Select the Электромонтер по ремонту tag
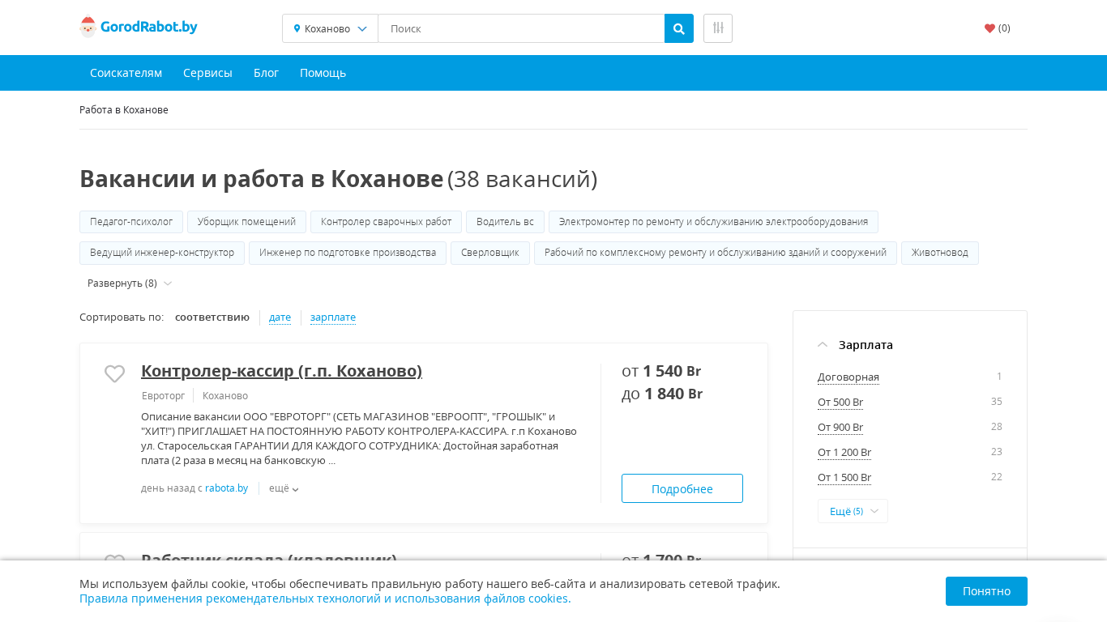Image resolution: width=1107 pixels, height=622 pixels. point(713,222)
